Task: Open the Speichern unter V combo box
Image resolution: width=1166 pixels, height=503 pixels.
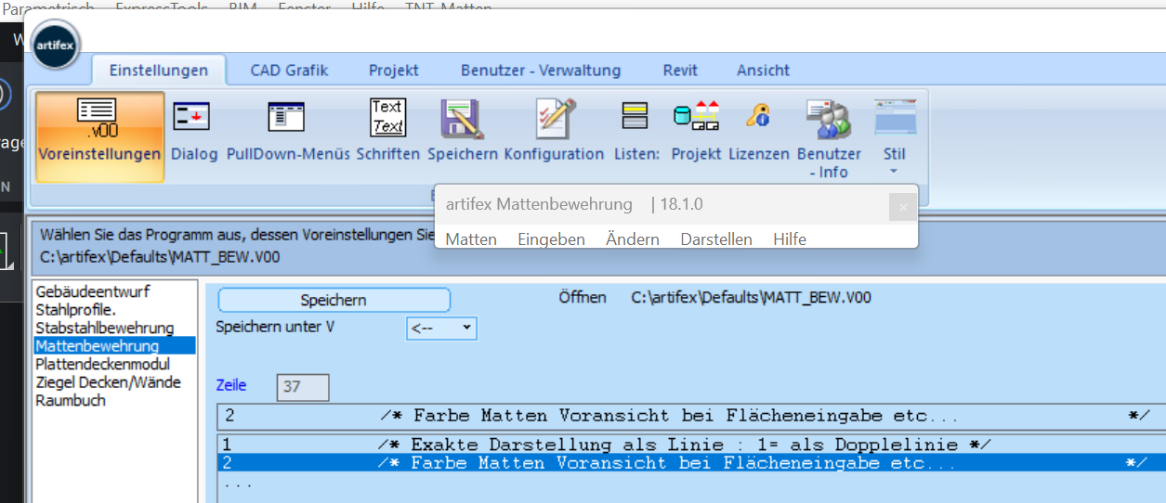Action: coord(442,328)
